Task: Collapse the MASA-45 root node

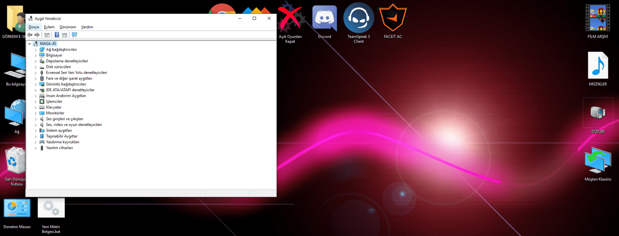Action: click(x=30, y=44)
